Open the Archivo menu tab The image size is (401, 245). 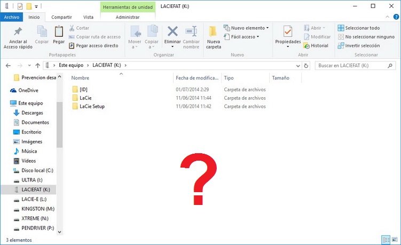click(x=12, y=17)
